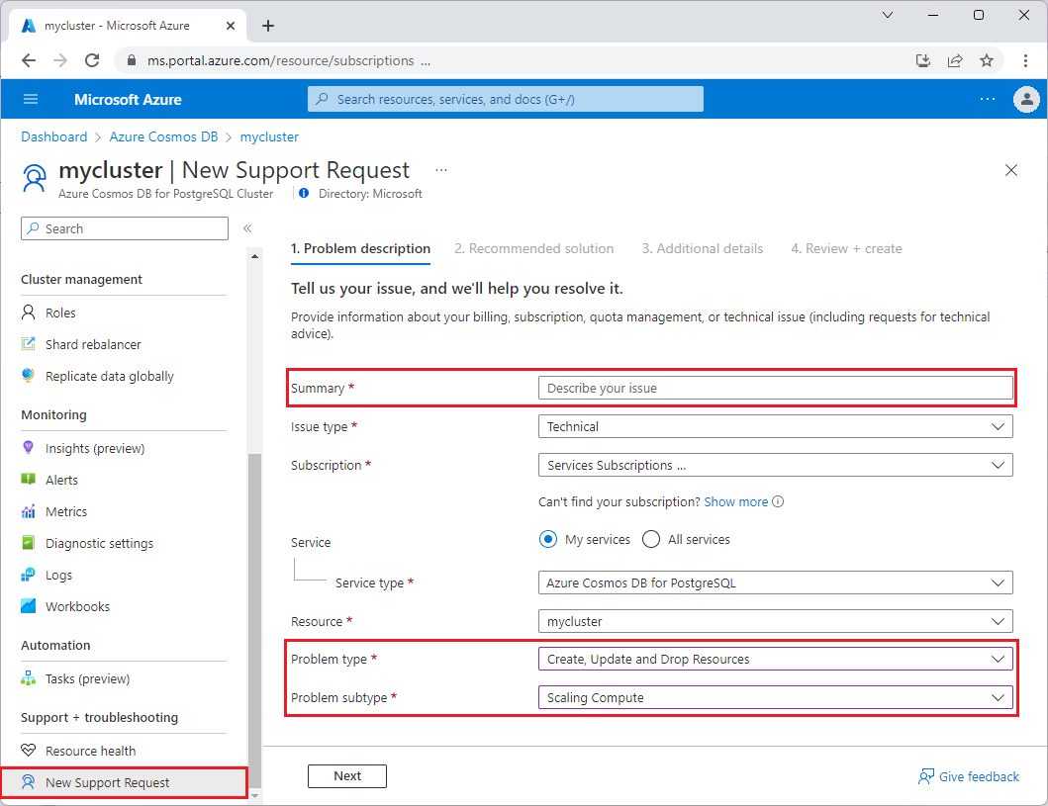Image resolution: width=1048 pixels, height=806 pixels.
Task: Choose the All services radio button
Action: 650,539
